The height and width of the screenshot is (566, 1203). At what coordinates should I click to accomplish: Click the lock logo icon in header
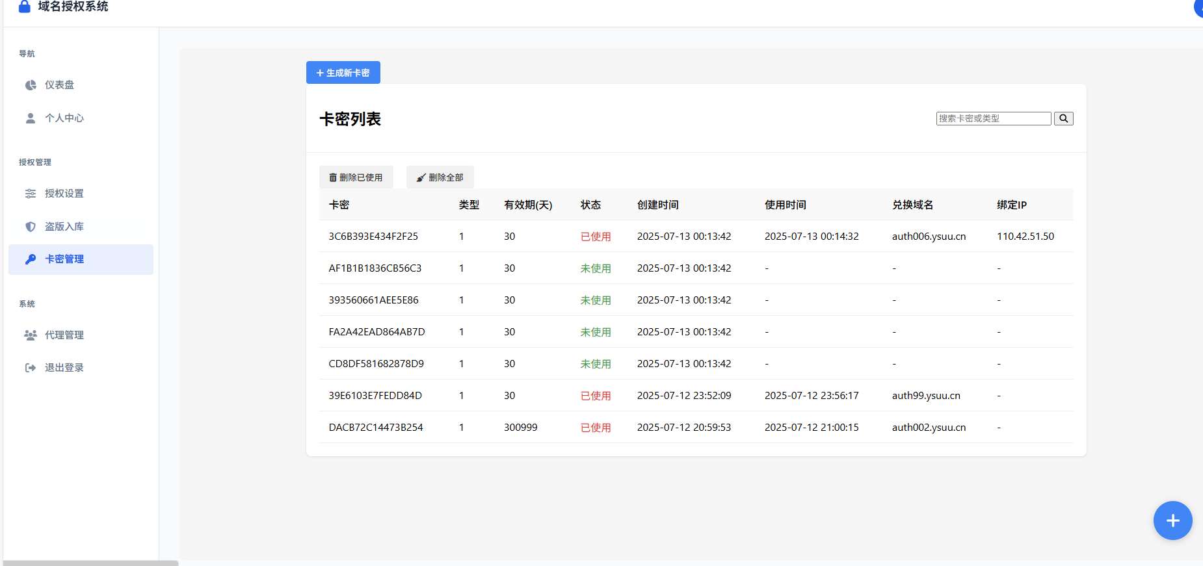(x=25, y=6)
